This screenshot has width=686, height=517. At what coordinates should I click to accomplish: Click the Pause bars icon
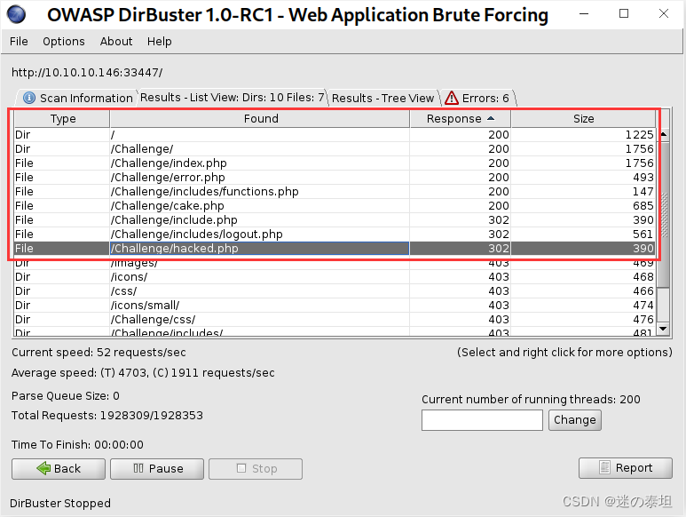[138, 468]
